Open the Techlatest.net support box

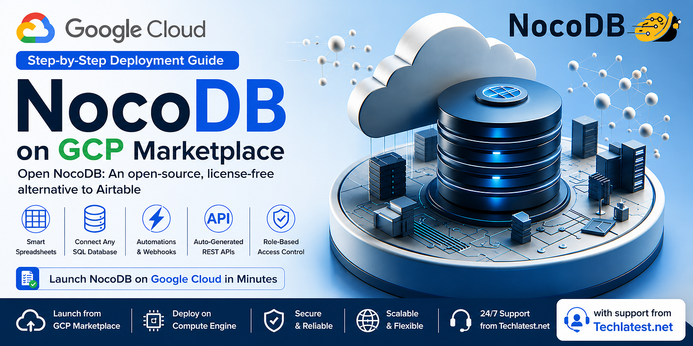tap(622, 320)
